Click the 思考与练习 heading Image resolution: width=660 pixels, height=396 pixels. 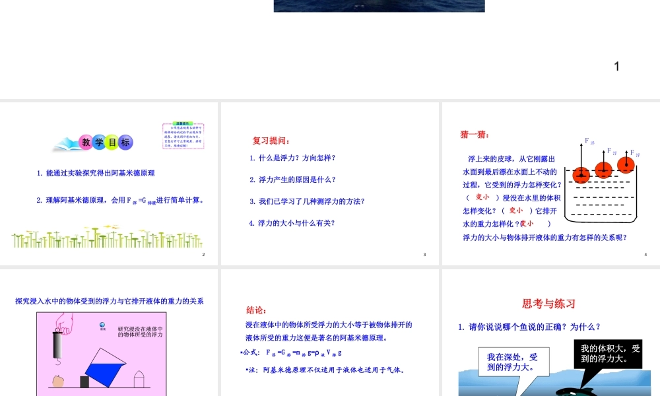[548, 304]
